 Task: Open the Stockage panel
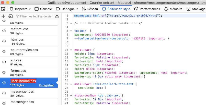point(196,9)
